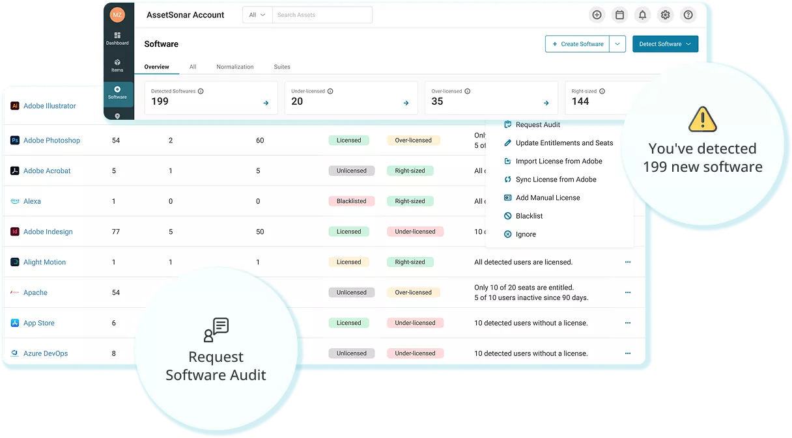Screen dimensions: 792x438
Task: Open the help question mark icon
Action: 688,15
